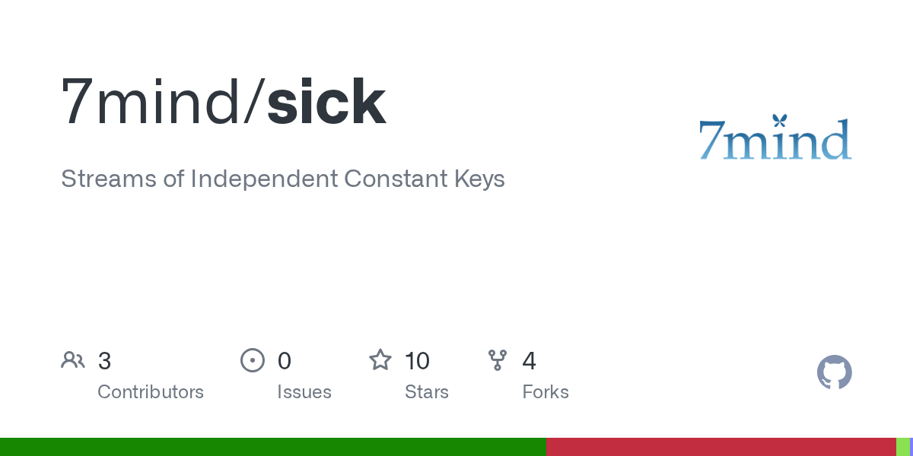Viewport: 913px width, 456px height.
Task: Click the green segment of language bar
Action: (272, 447)
